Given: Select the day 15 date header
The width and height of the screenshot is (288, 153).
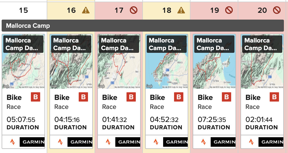Looking at the screenshot, I should coord(23,10).
